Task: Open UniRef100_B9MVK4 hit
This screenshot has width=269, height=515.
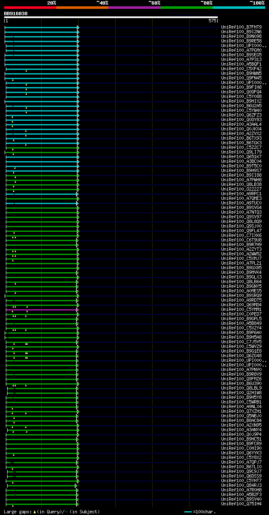Action: coord(241,273)
